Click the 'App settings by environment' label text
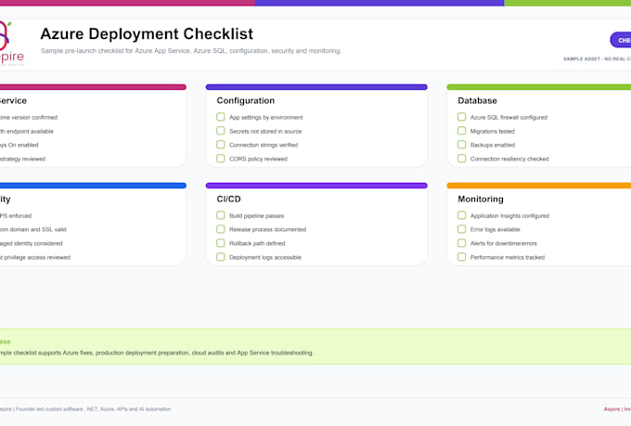The height and width of the screenshot is (426, 631). [266, 118]
